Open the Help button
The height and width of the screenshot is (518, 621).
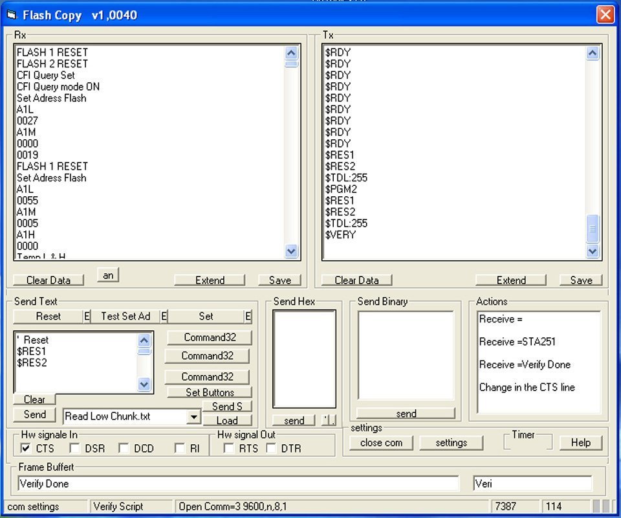580,443
